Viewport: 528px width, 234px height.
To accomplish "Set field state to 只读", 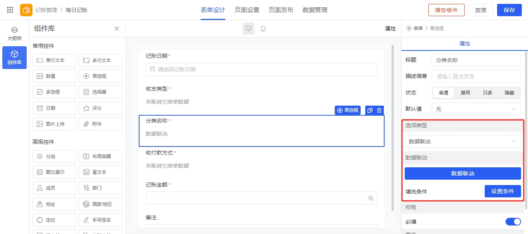I will point(487,93).
